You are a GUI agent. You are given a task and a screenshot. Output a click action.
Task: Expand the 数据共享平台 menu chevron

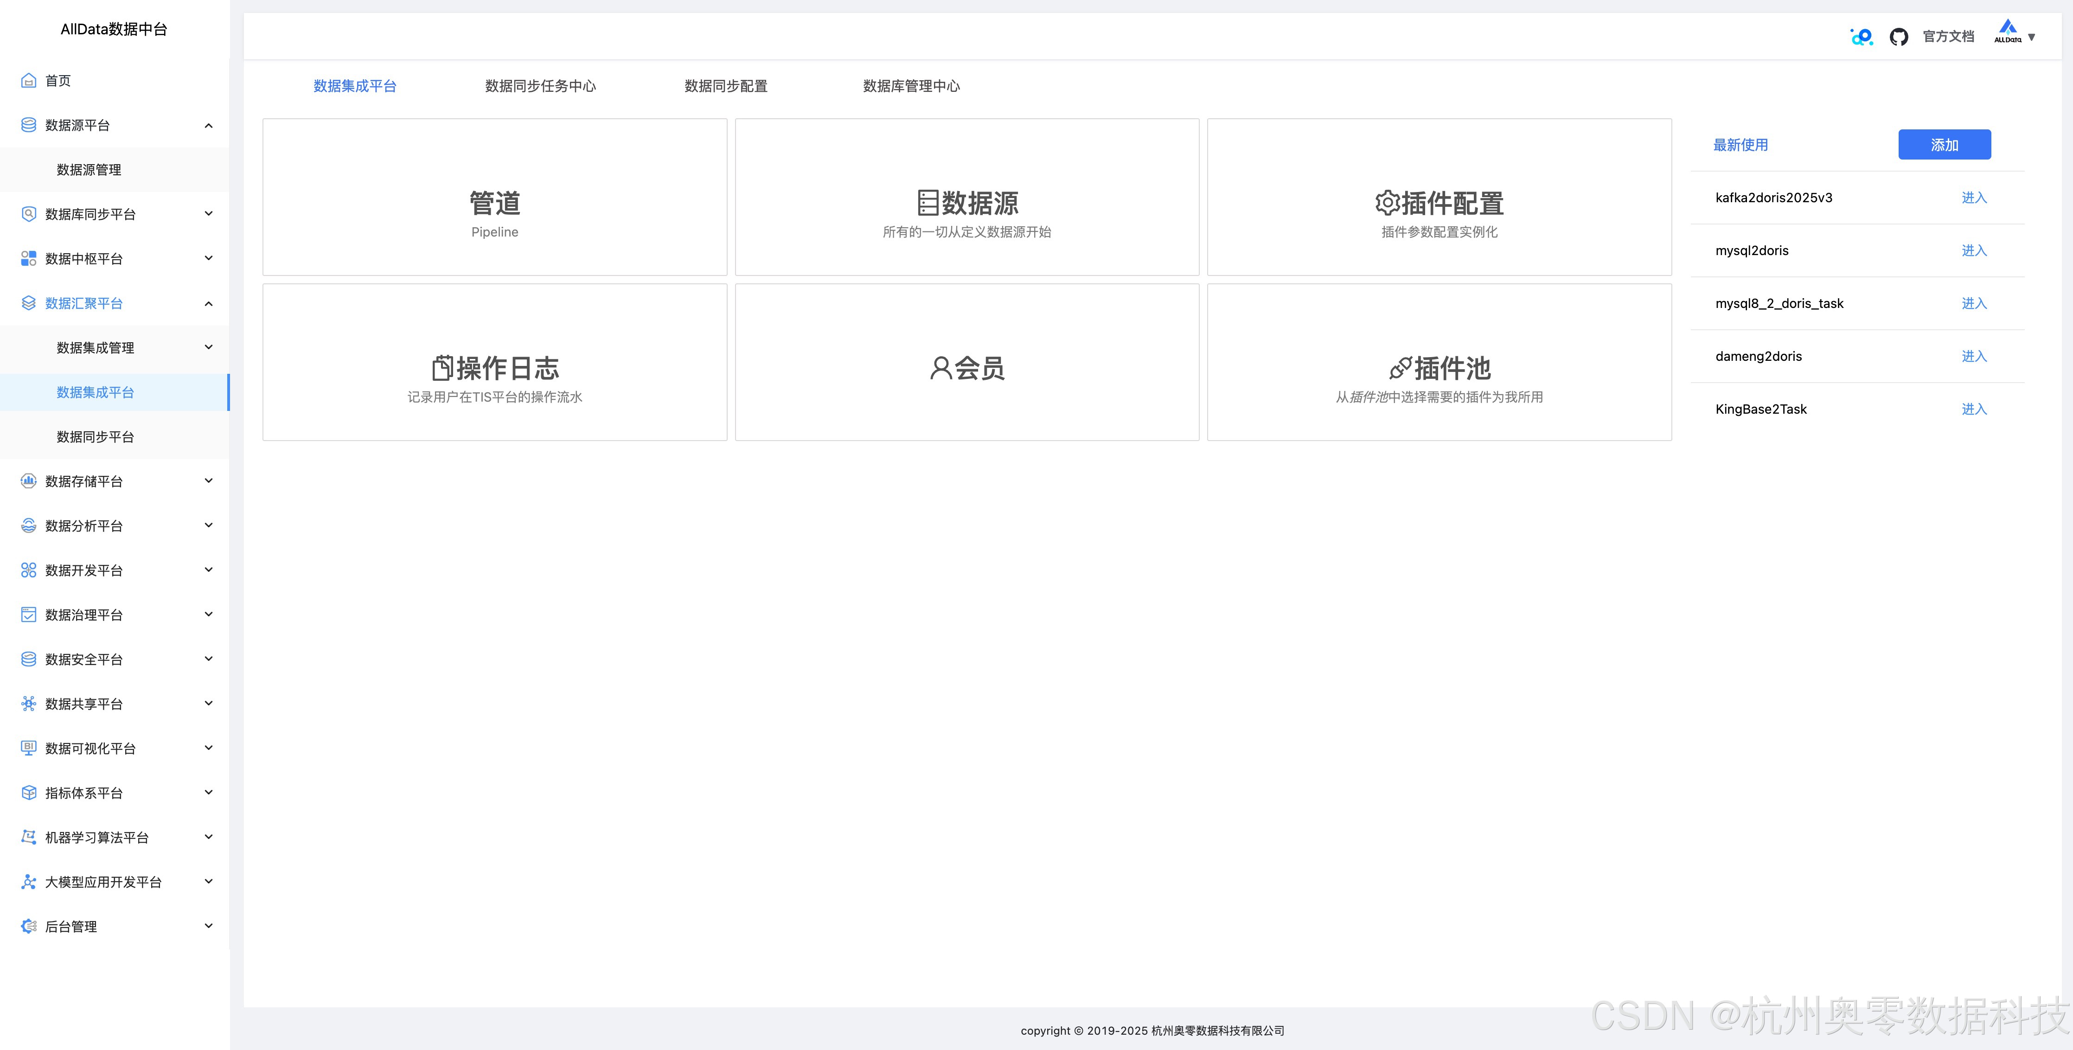pos(208,704)
